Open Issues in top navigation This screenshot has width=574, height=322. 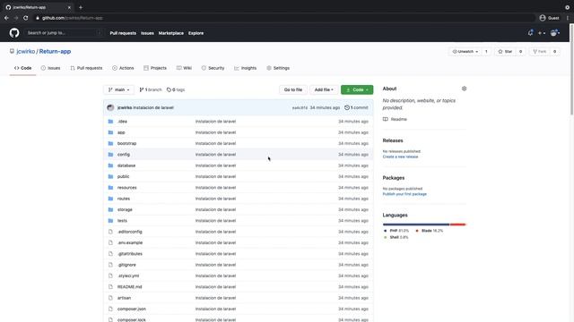point(147,33)
